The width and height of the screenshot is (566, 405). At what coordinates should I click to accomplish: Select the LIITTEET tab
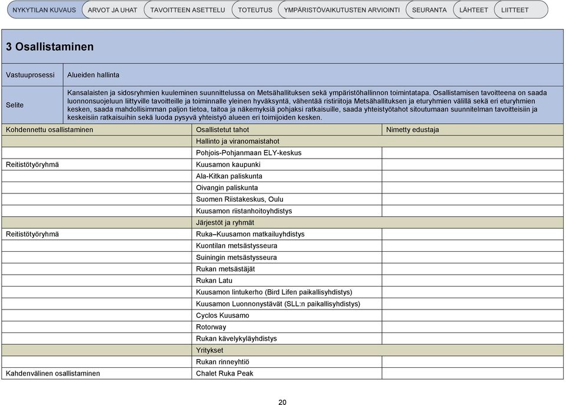(x=520, y=10)
